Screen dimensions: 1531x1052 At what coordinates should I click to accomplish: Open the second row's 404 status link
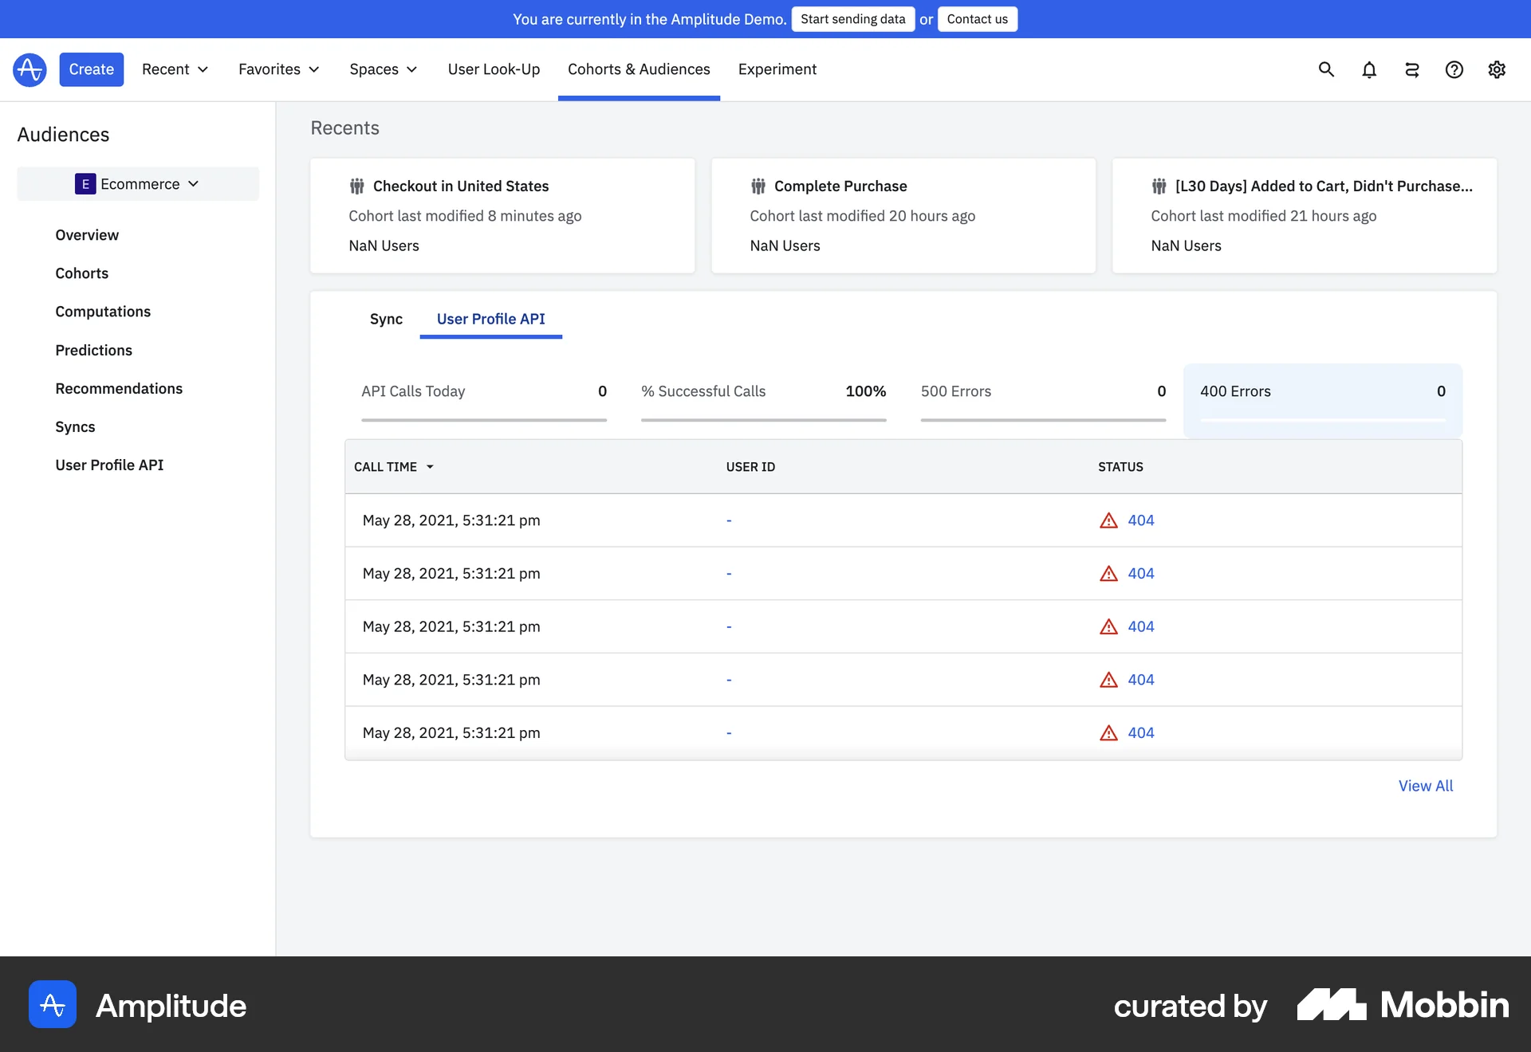click(x=1141, y=574)
